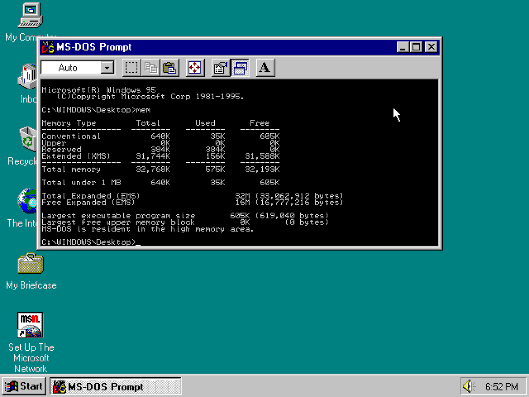
Task: Click 'Total Expanded (EMS)' line
Action: point(192,196)
